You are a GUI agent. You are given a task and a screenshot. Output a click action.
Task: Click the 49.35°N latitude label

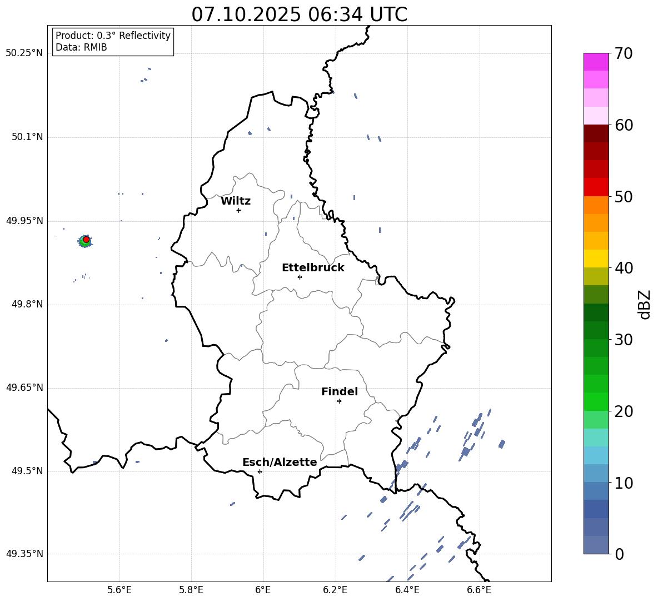(24, 554)
